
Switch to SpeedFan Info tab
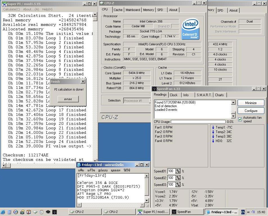click(186, 95)
